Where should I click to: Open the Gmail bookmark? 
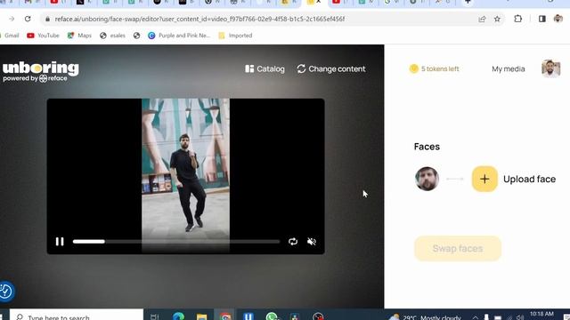click(x=11, y=36)
